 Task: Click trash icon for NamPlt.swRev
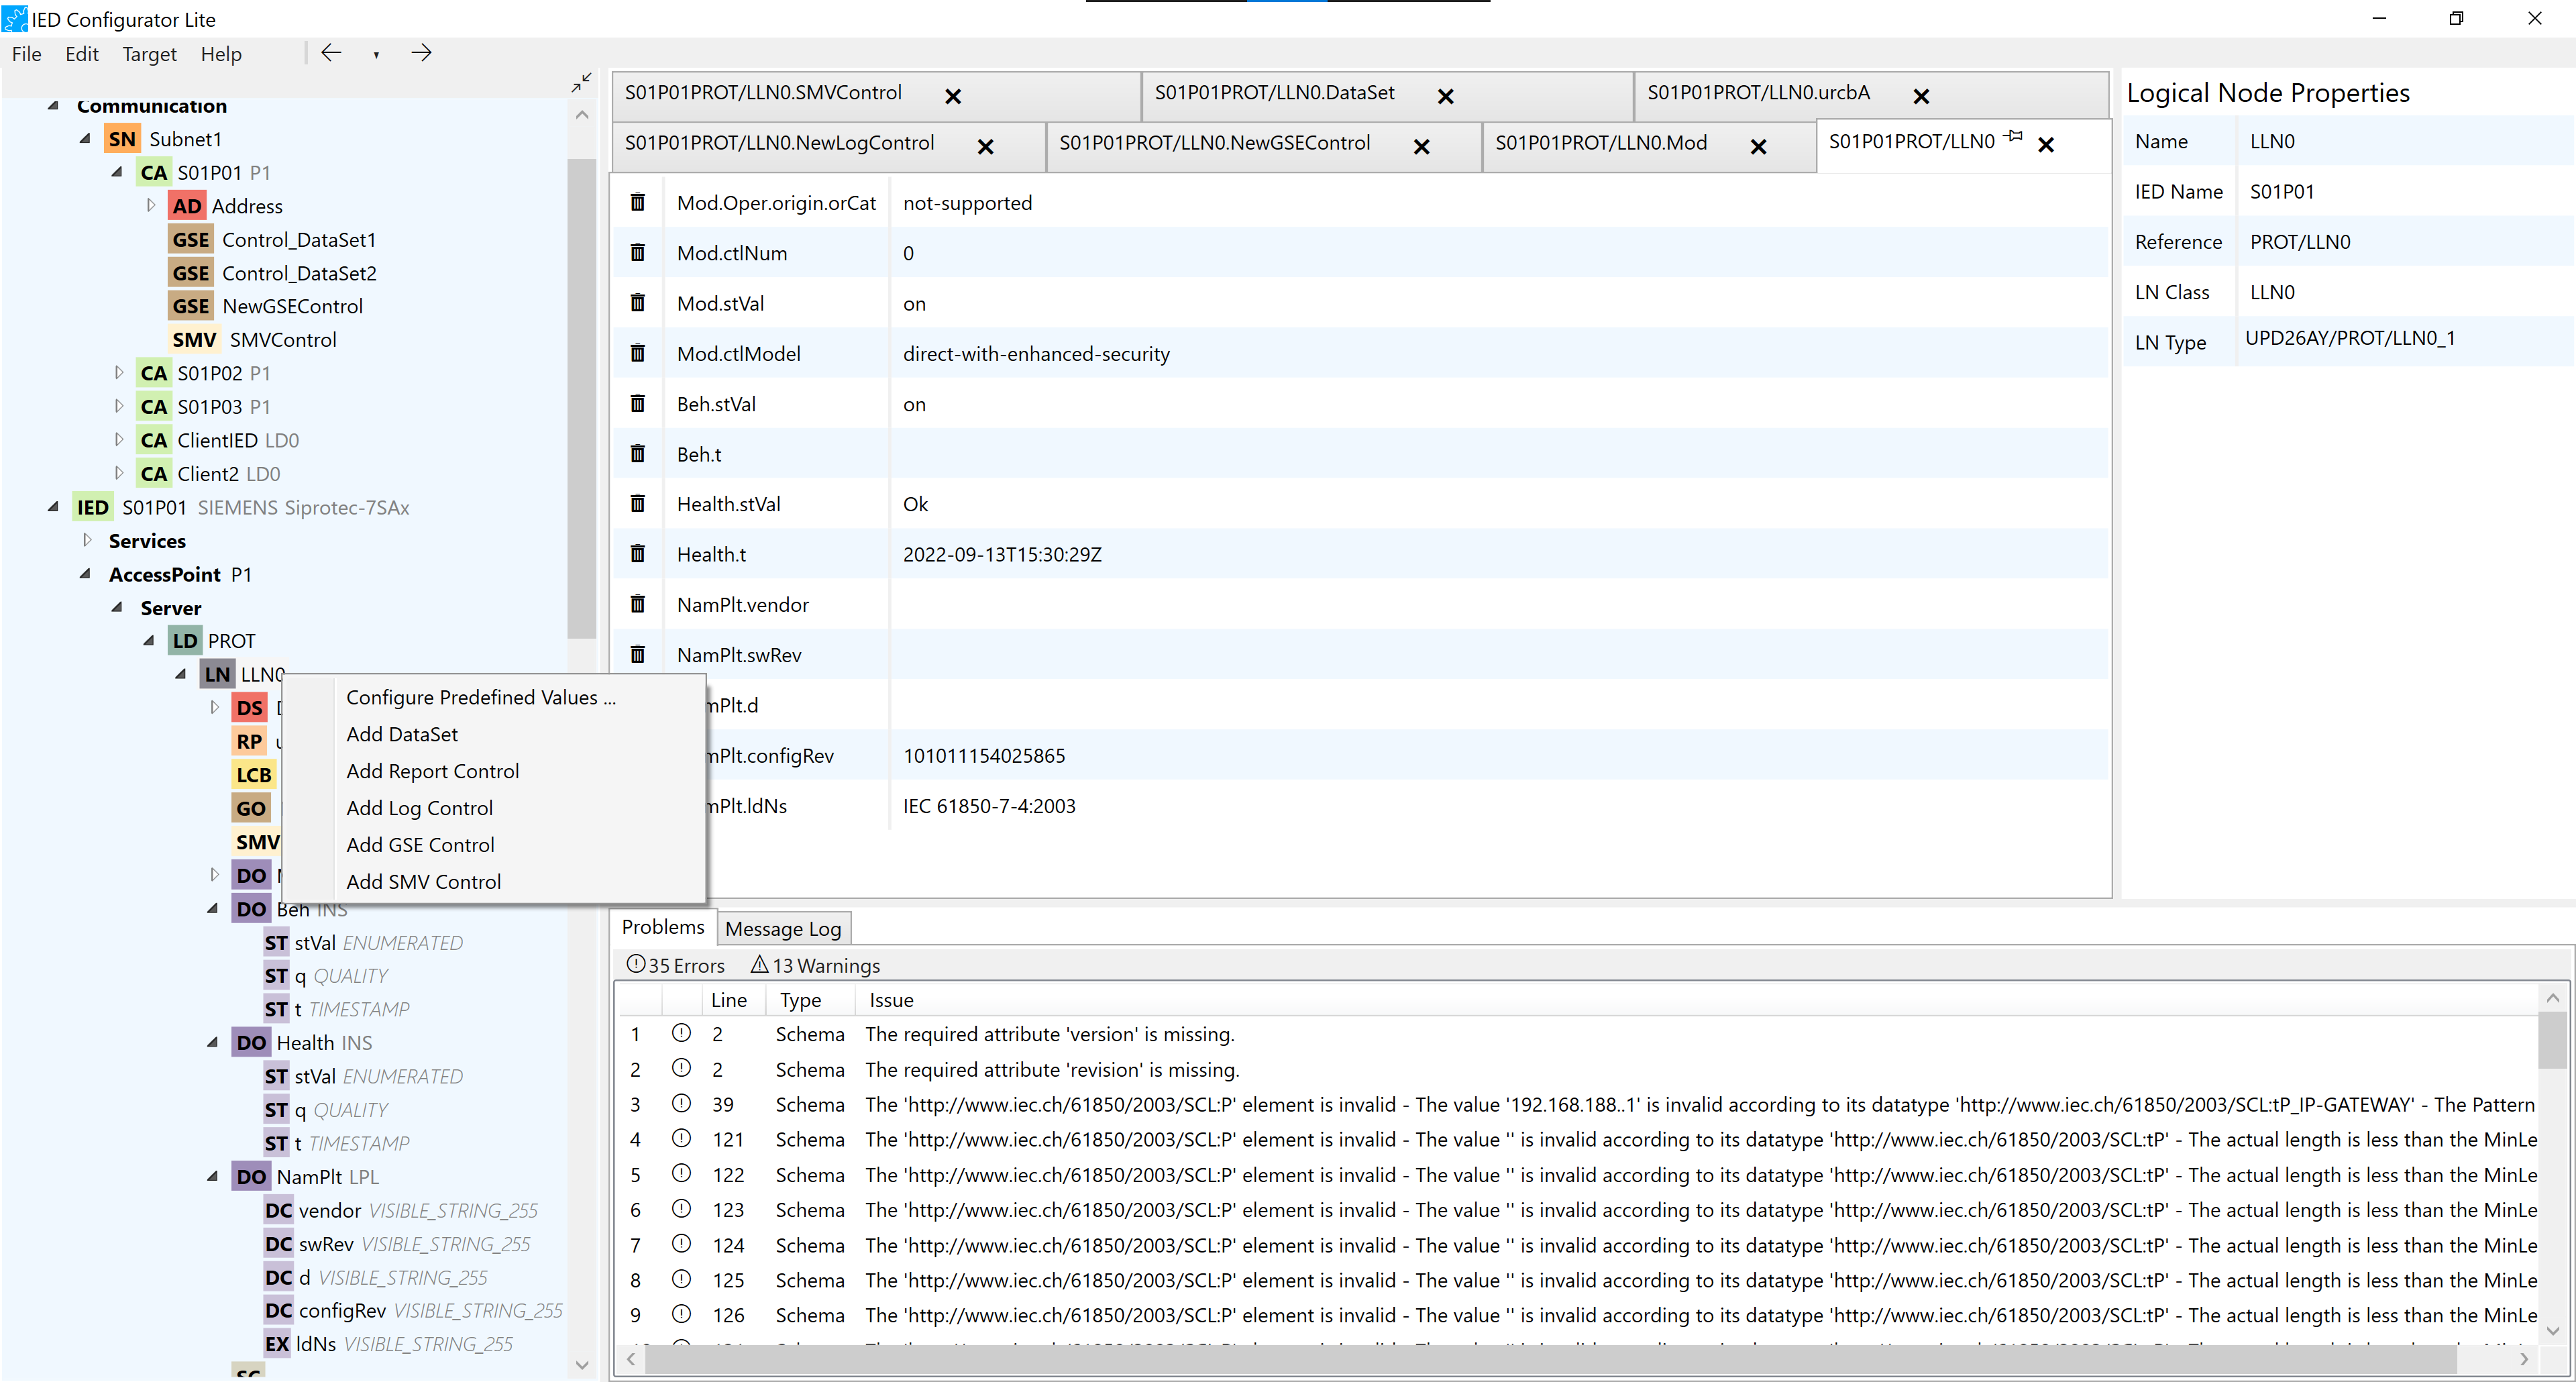(x=637, y=655)
